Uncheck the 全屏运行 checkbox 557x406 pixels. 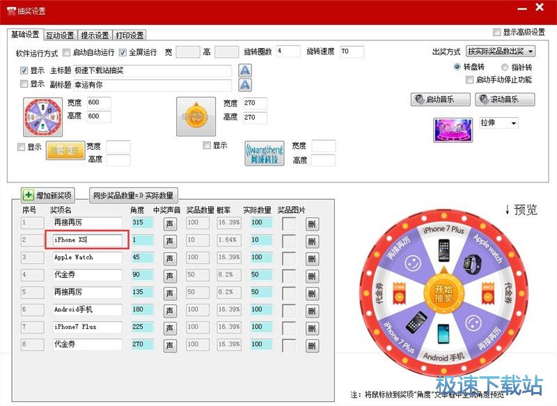[x=123, y=52]
